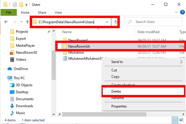Select the NfsAdminNfsAdmin50 file
Image resolution: width=186 pixels, height=124 pixels.
click(x=85, y=58)
